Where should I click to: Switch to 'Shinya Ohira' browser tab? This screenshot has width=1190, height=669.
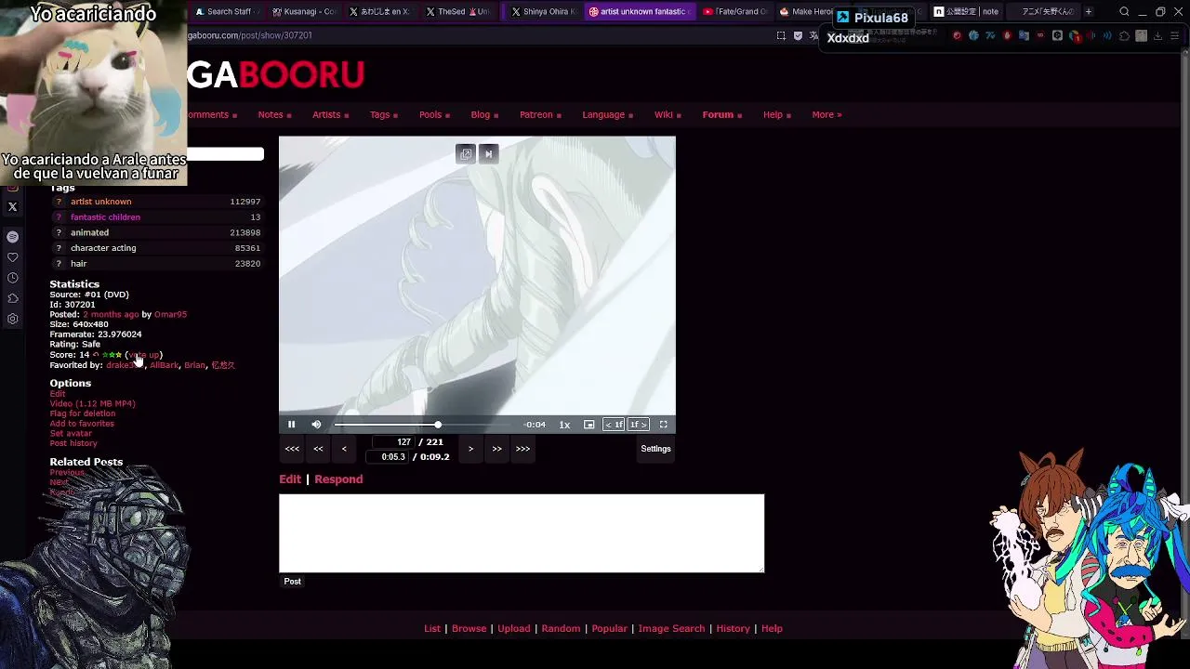[544, 12]
